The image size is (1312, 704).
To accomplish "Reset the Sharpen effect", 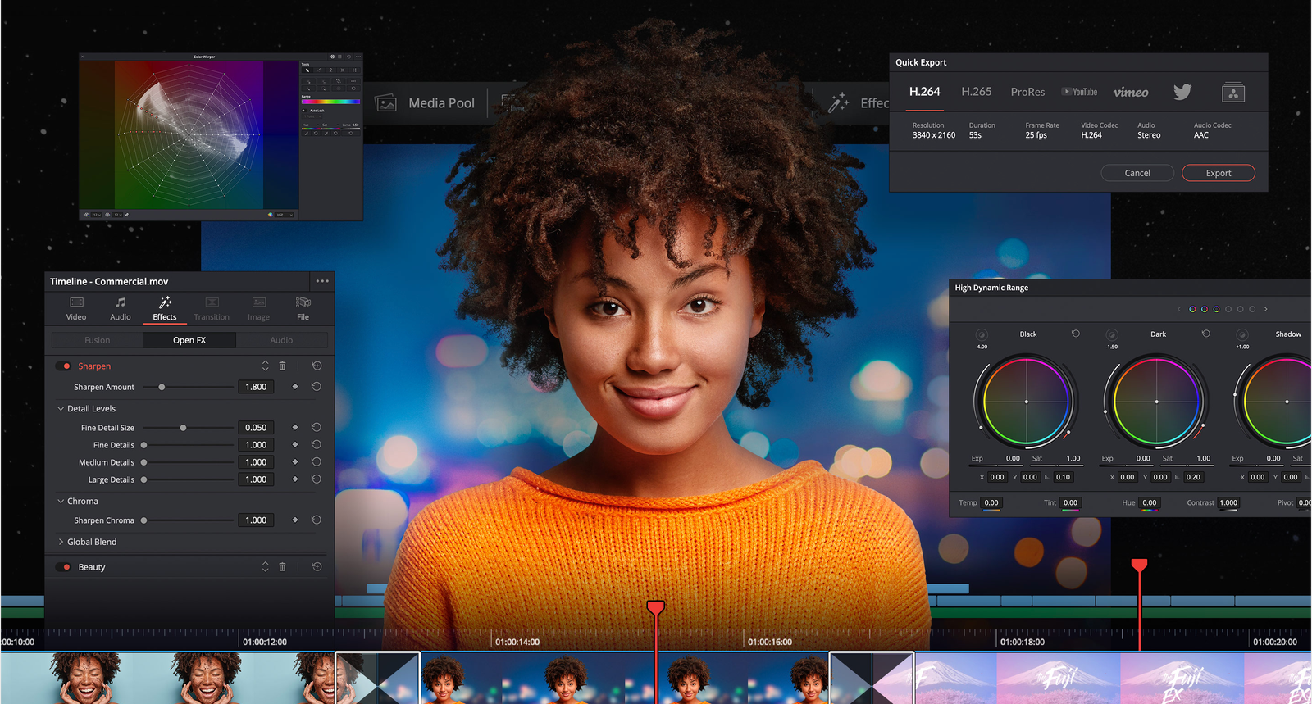I will pyautogui.click(x=317, y=366).
